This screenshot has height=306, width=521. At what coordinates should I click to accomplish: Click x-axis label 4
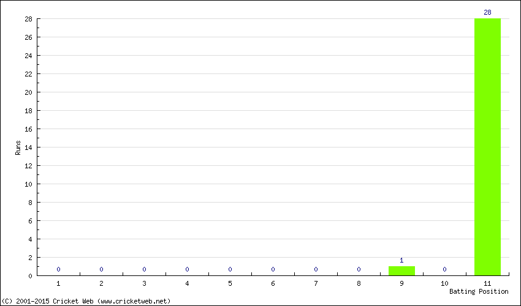tap(187, 283)
